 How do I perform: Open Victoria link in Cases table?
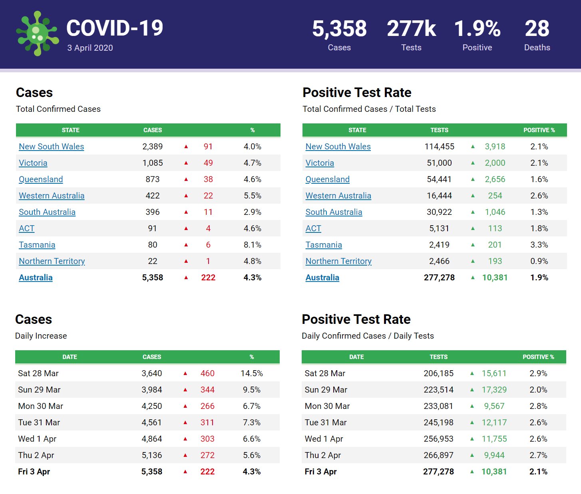pos(33,163)
